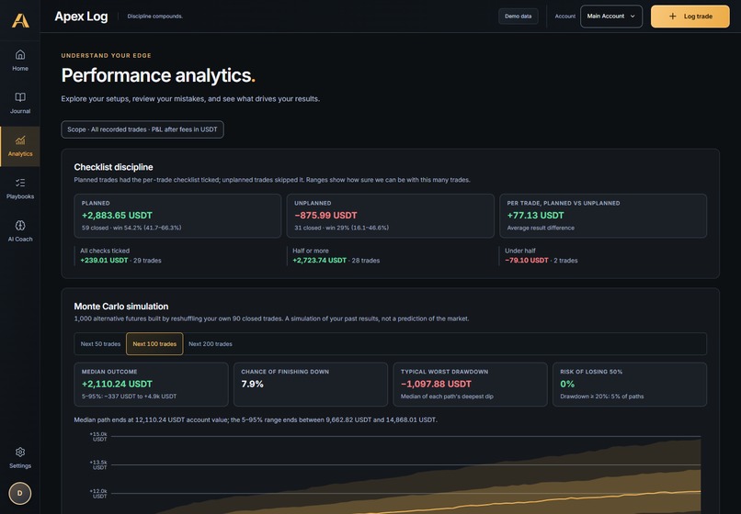This screenshot has width=741, height=514.
Task: Click the +12.0k USDT axis label
Action: pos(99,494)
